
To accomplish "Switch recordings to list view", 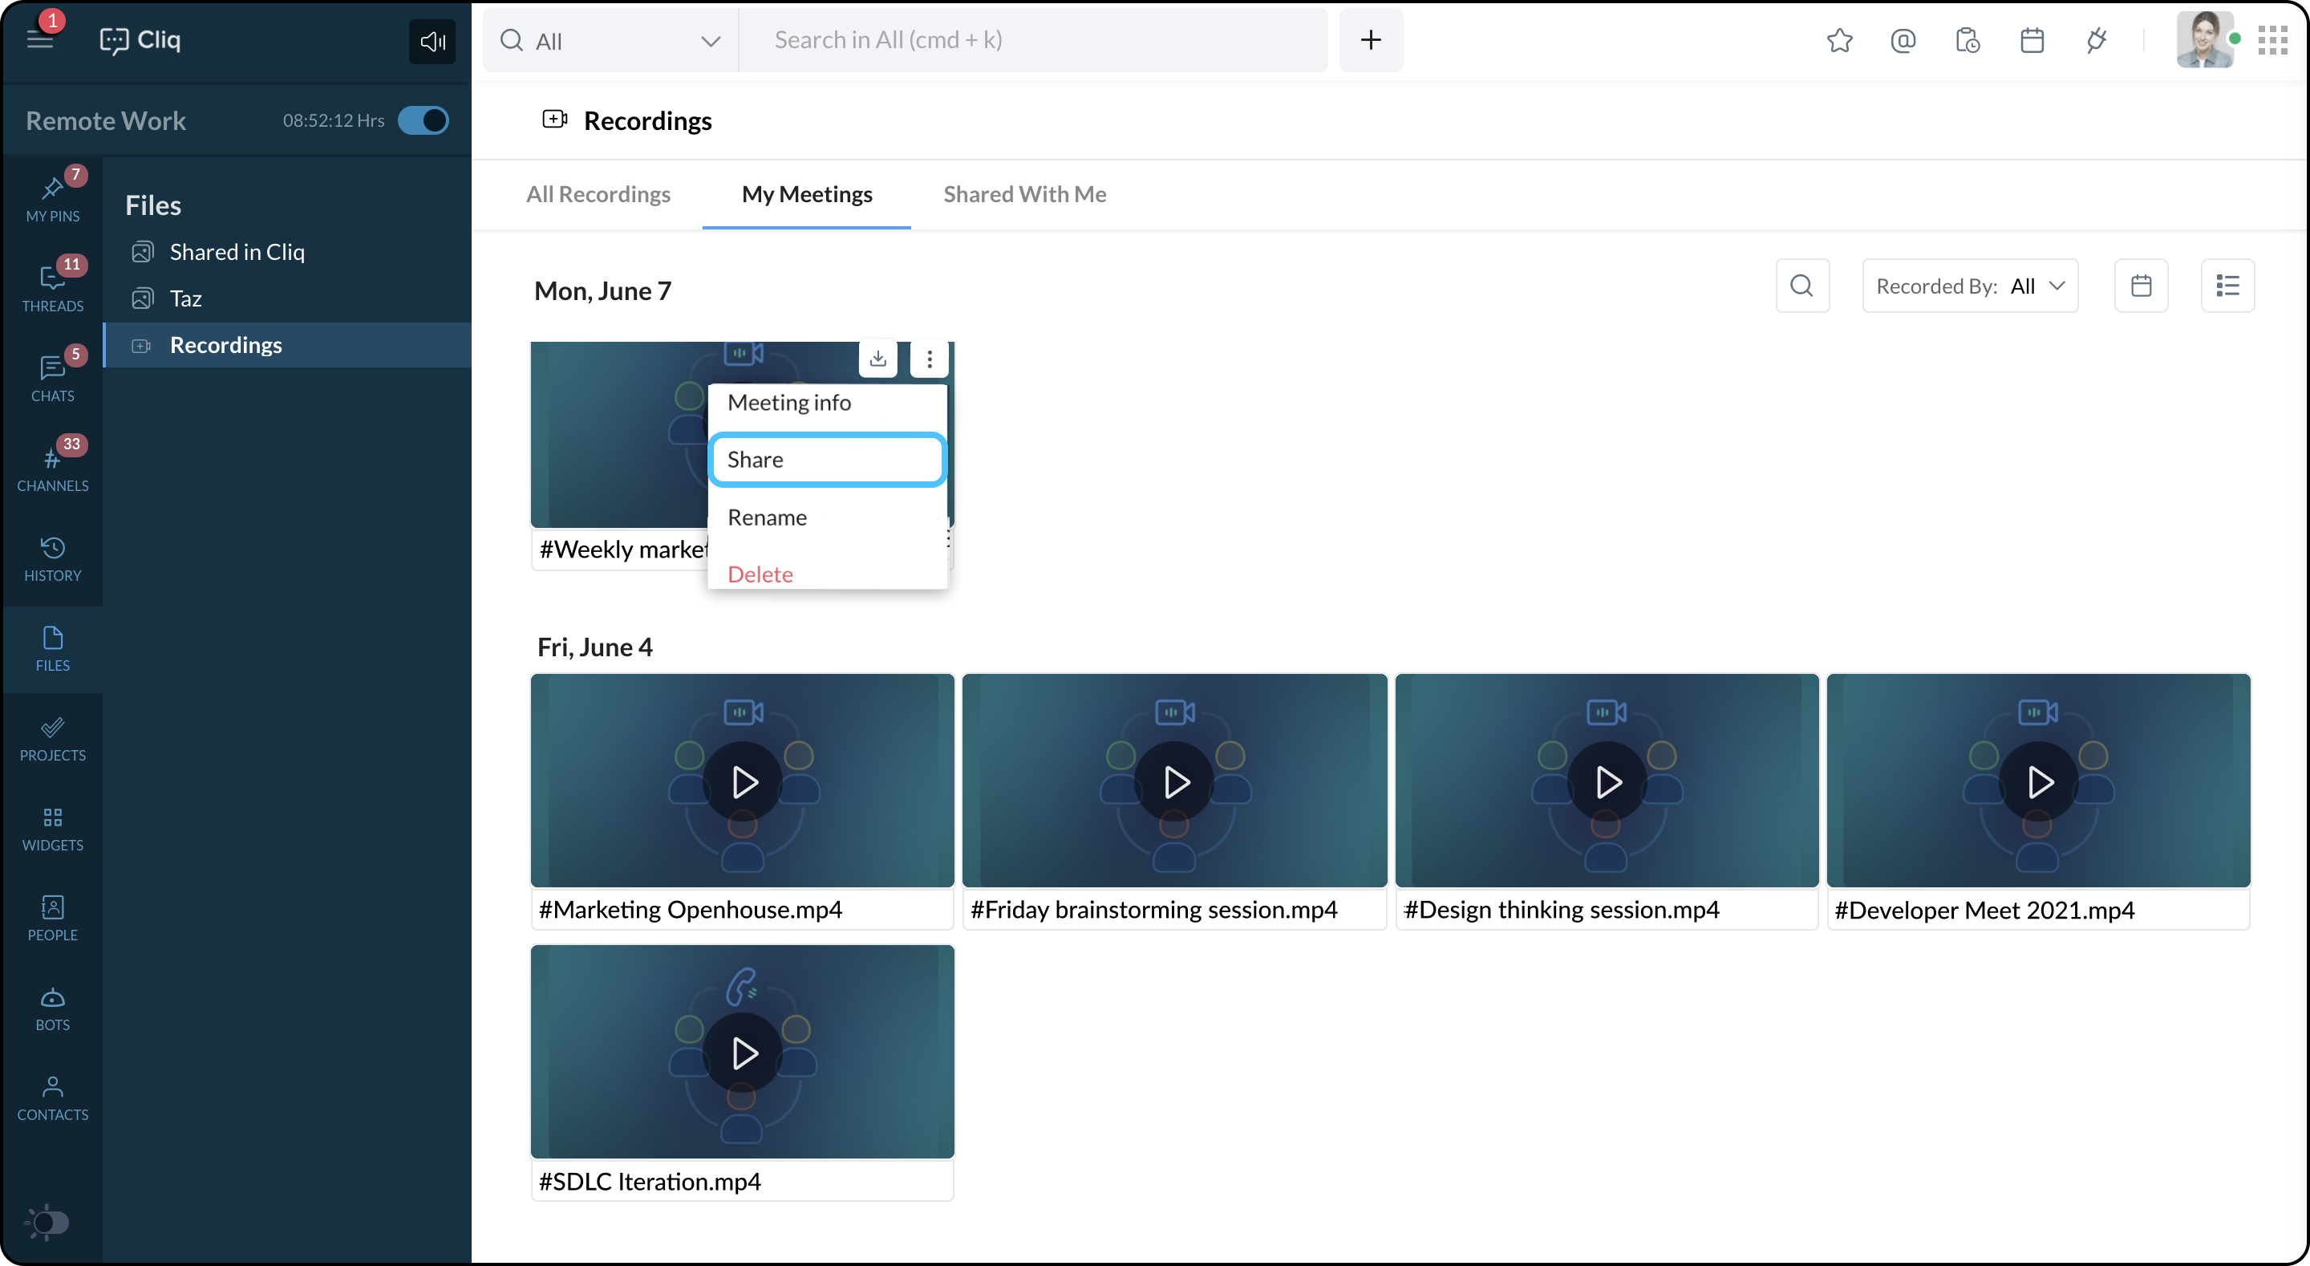I will [x=2227, y=286].
